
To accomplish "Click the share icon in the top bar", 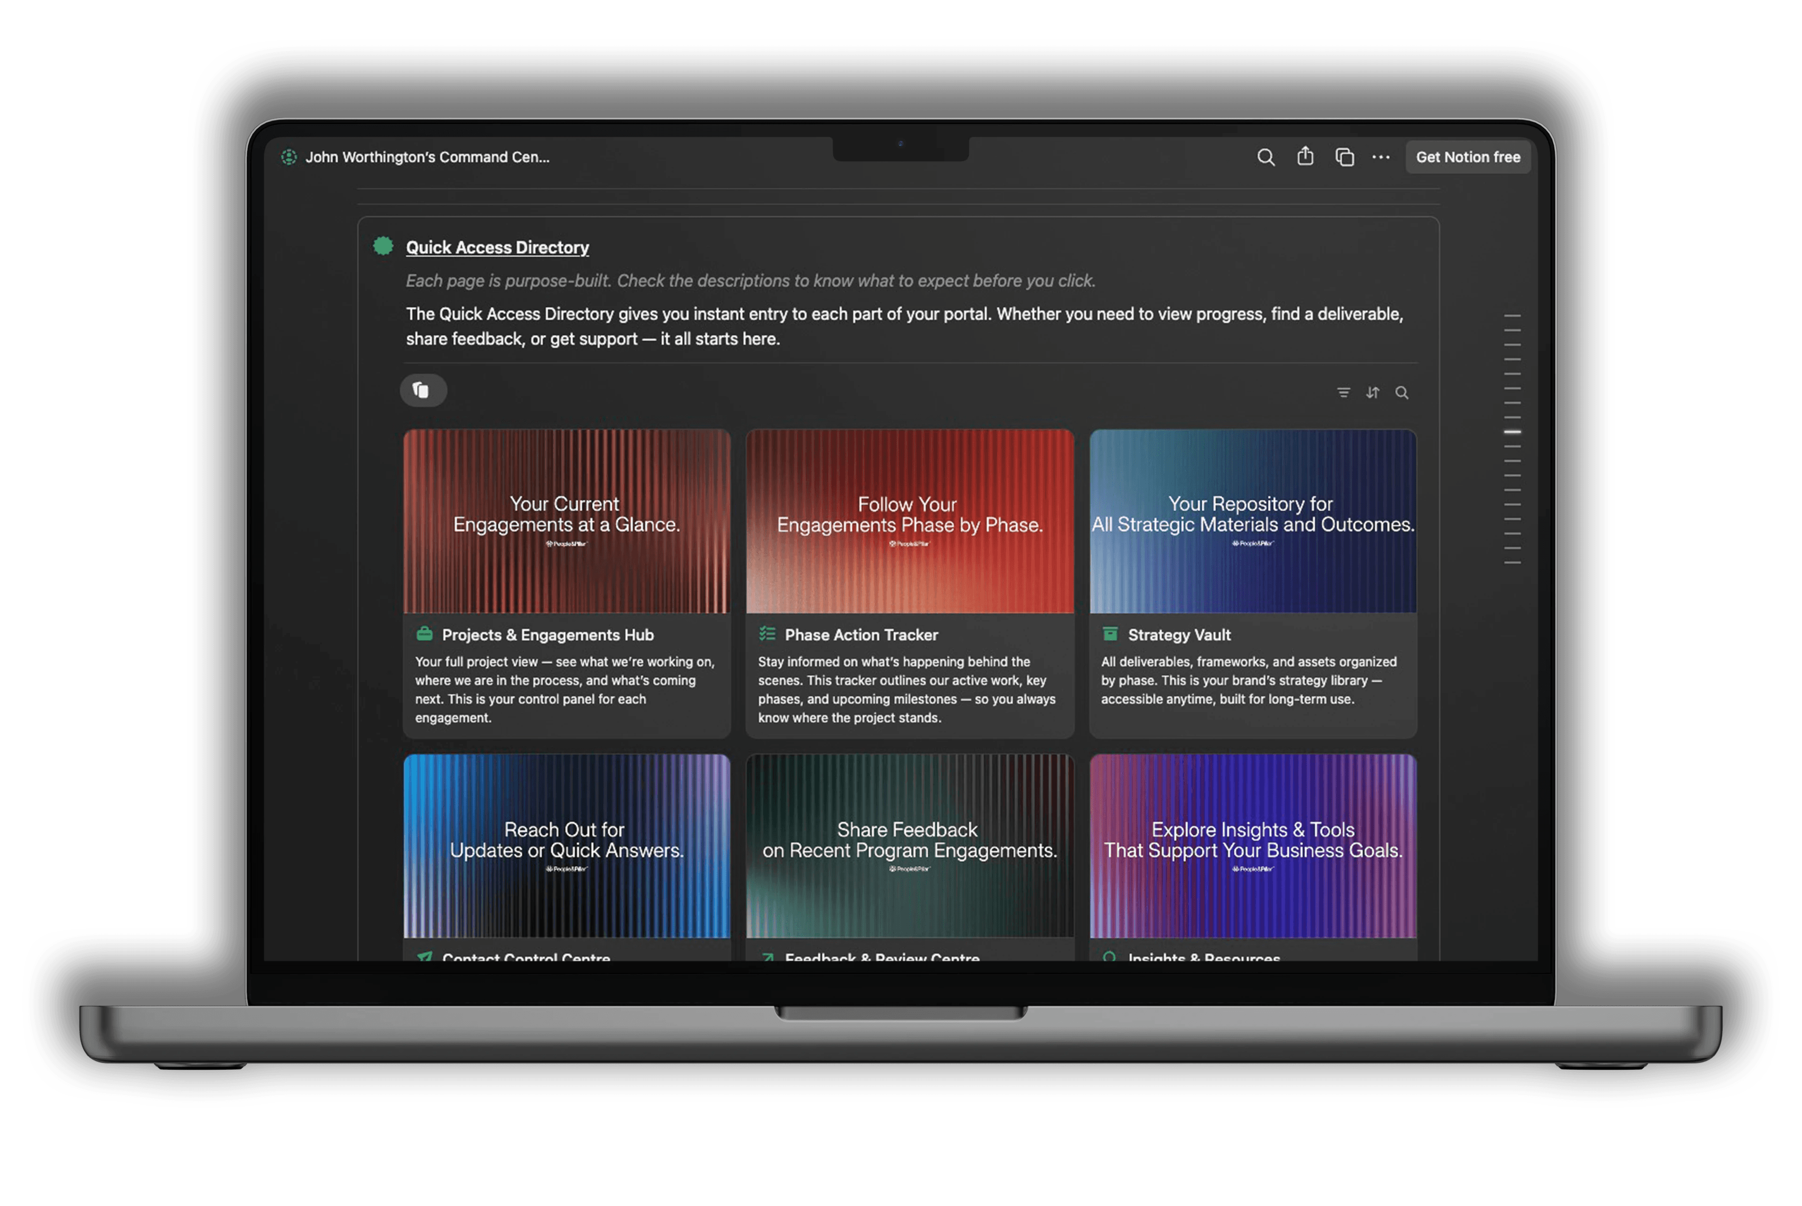I will (1305, 157).
